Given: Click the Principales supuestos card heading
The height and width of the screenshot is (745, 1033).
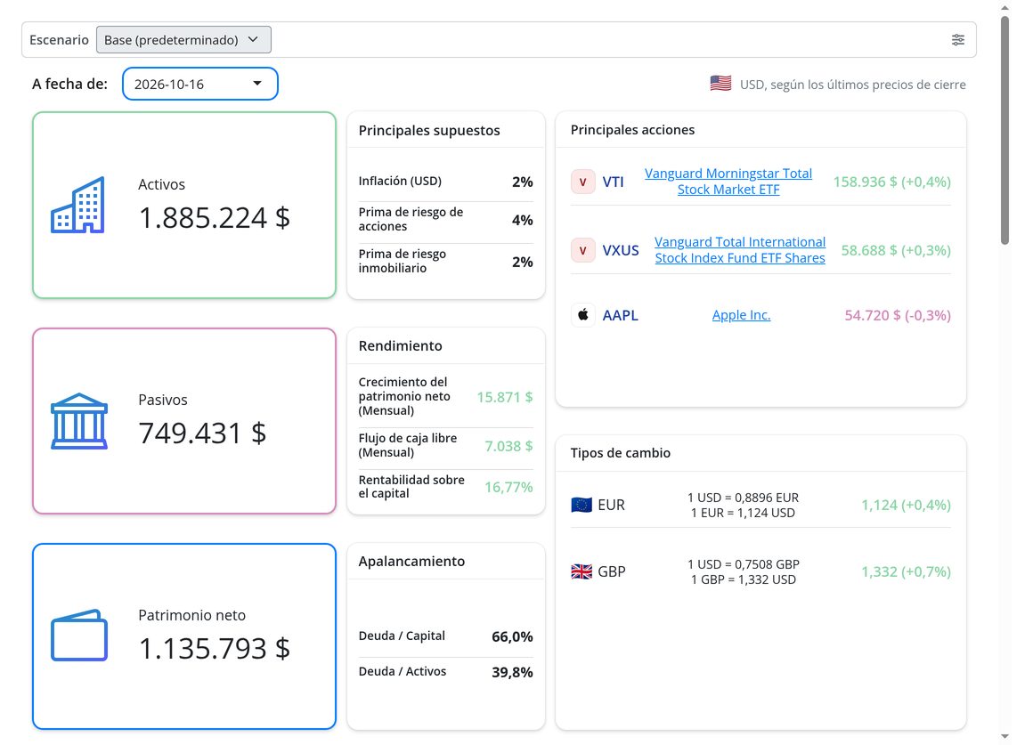Looking at the screenshot, I should pos(429,131).
